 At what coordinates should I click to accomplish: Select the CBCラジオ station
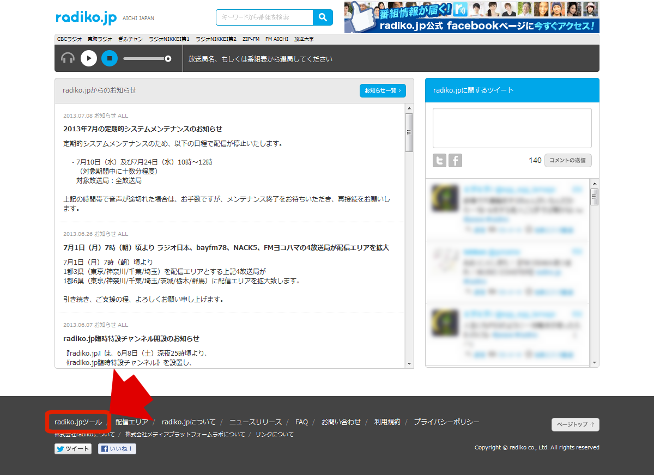pos(69,39)
